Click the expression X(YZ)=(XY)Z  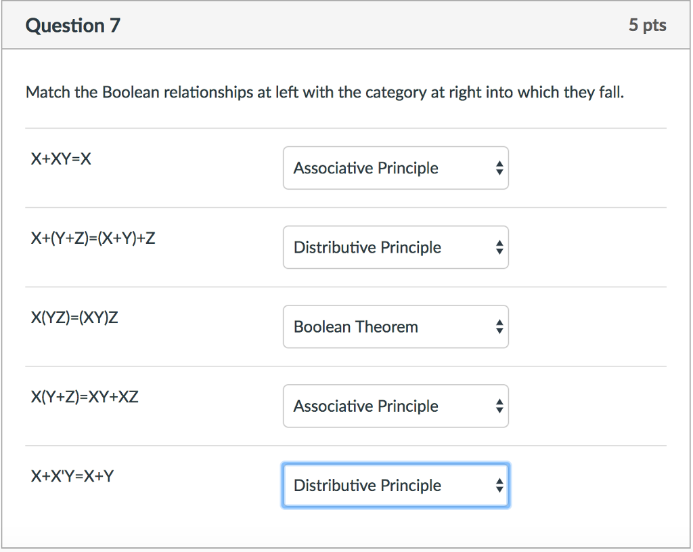point(74,317)
